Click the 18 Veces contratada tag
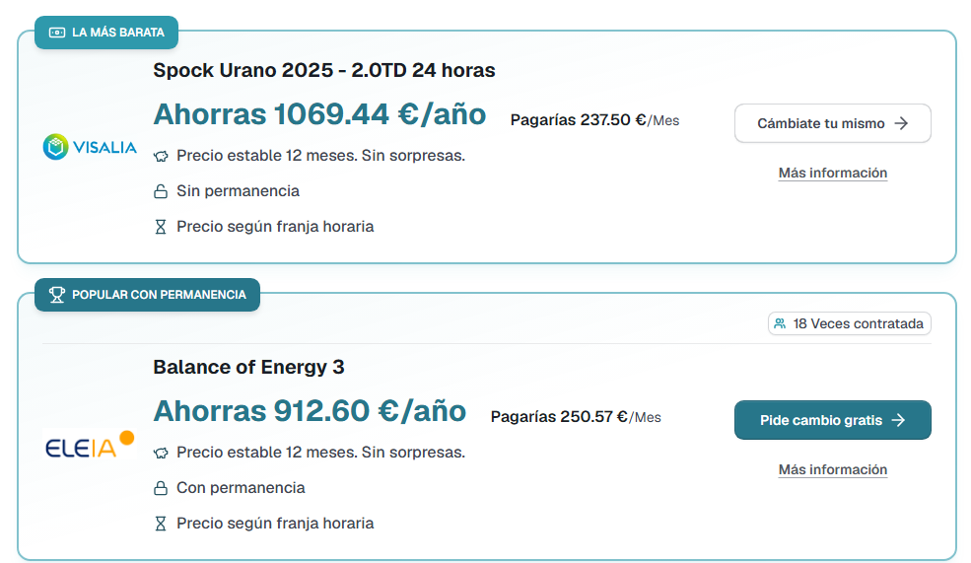 850,323
